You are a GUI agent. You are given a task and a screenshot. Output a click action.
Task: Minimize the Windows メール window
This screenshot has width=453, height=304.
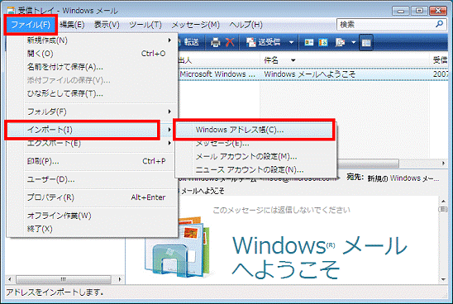point(400,11)
